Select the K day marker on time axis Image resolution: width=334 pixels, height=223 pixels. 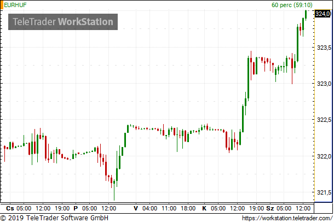204,208
